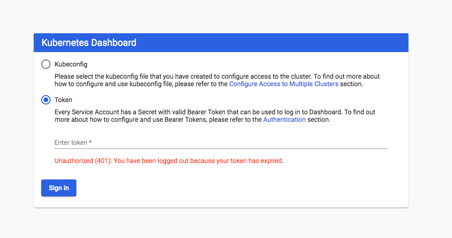Click the words 'token has expired' in error text
The width and height of the screenshot is (452, 238).
(x=257, y=161)
